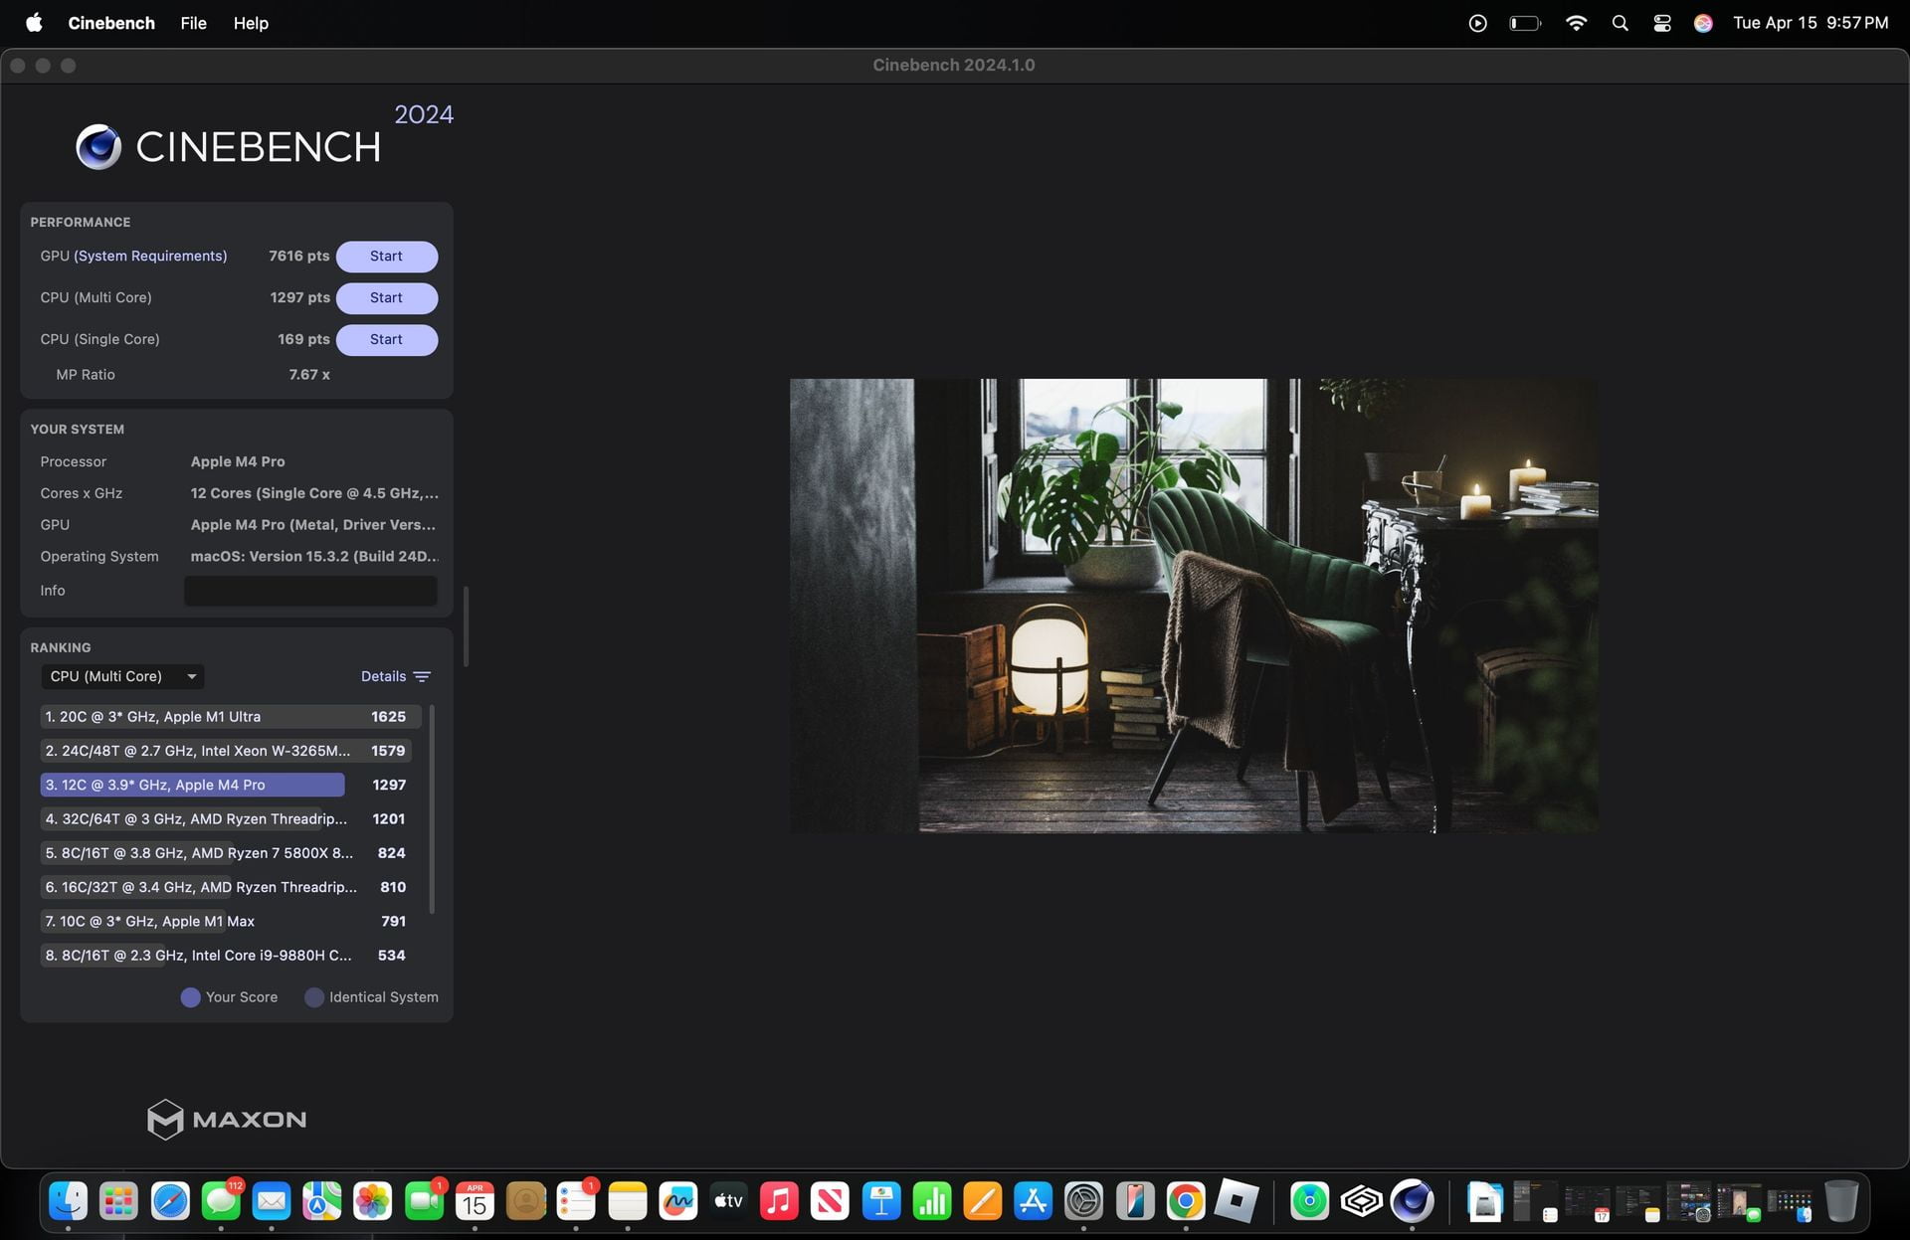1910x1240 pixels.
Task: Open the System Requirements link
Action: pyautogui.click(x=150, y=257)
